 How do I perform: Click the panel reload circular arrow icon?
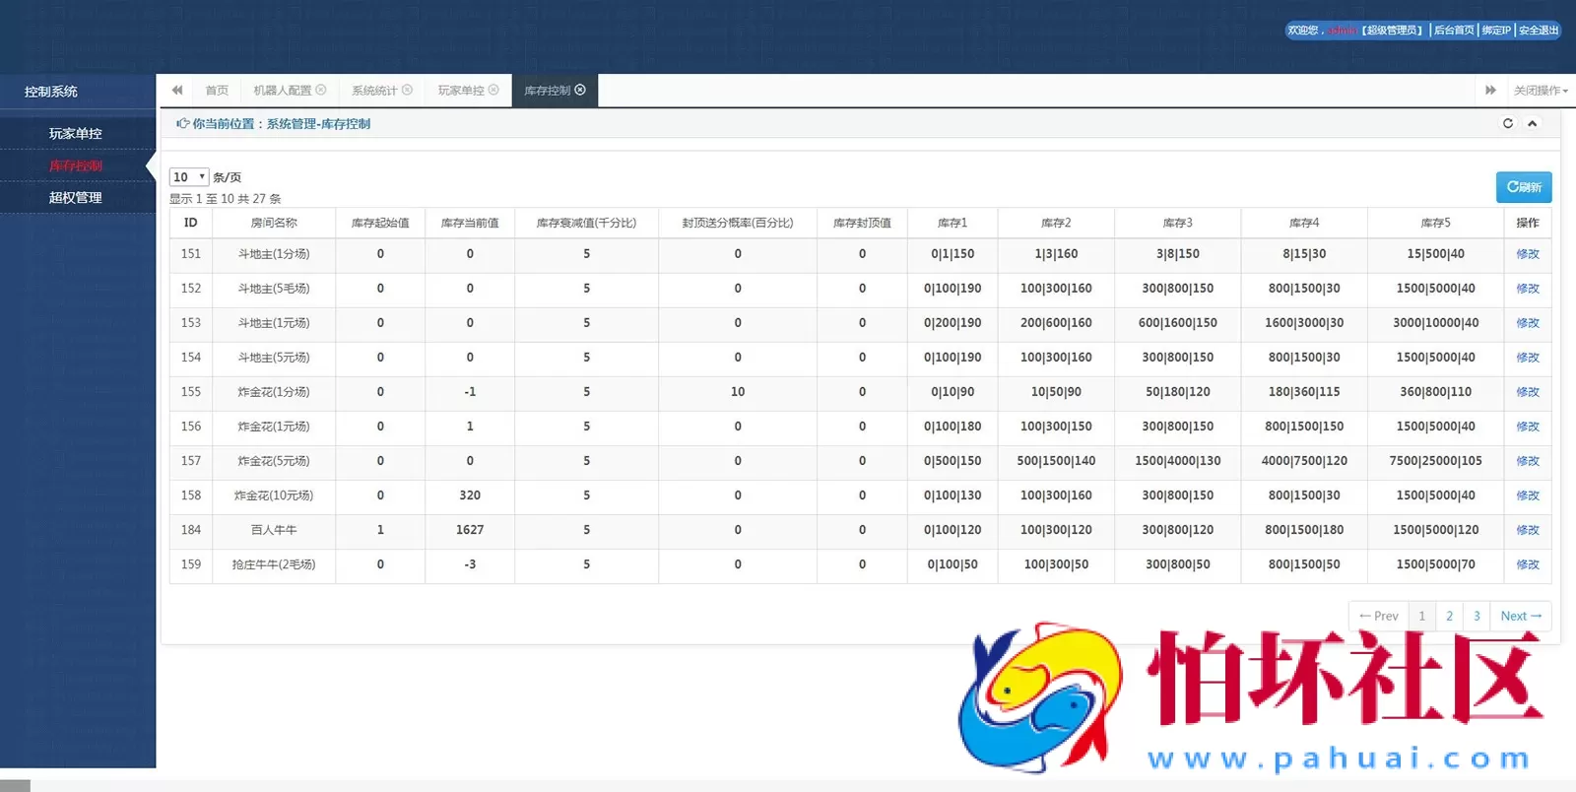coord(1507,123)
